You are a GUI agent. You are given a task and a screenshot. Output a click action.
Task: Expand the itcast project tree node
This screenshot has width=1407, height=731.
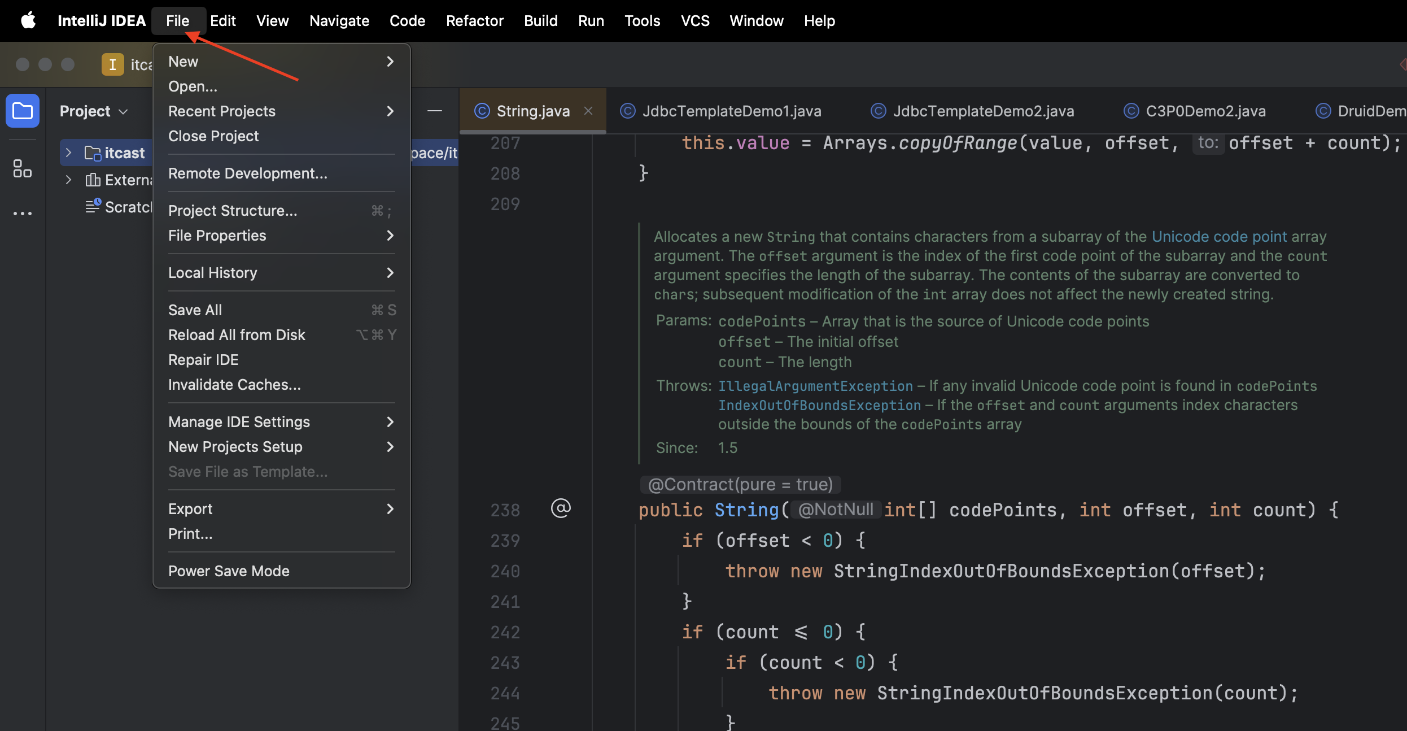68,153
